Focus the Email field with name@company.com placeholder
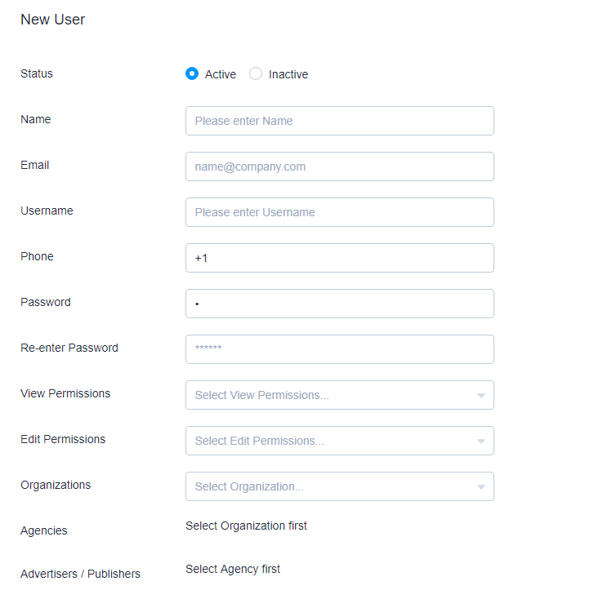 [x=339, y=166]
